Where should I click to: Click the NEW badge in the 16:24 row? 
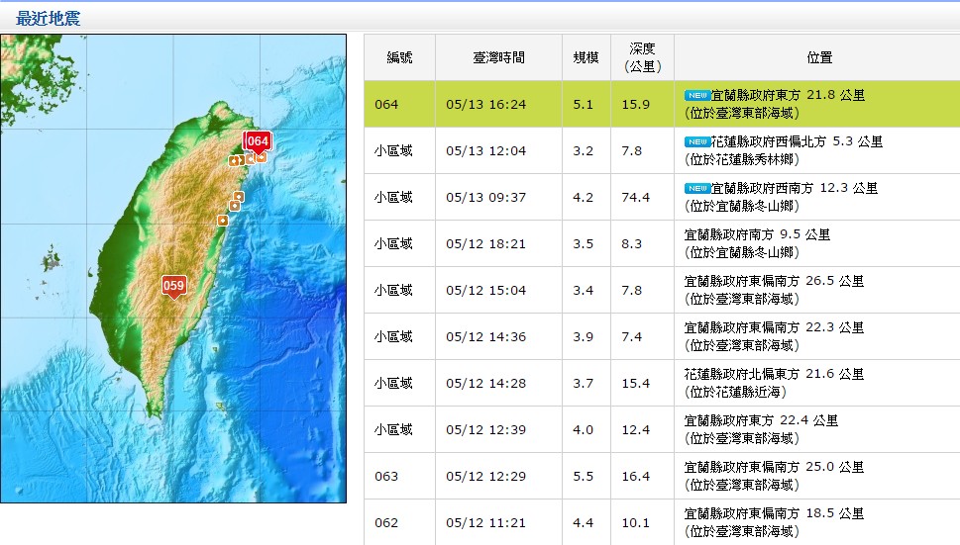(697, 95)
